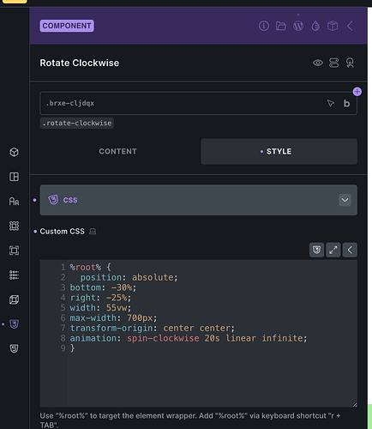Click the stacked toggle icon beside the eye
The image size is (372, 429).
tap(333, 63)
